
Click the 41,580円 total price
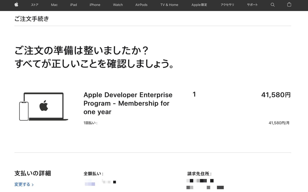click(276, 95)
